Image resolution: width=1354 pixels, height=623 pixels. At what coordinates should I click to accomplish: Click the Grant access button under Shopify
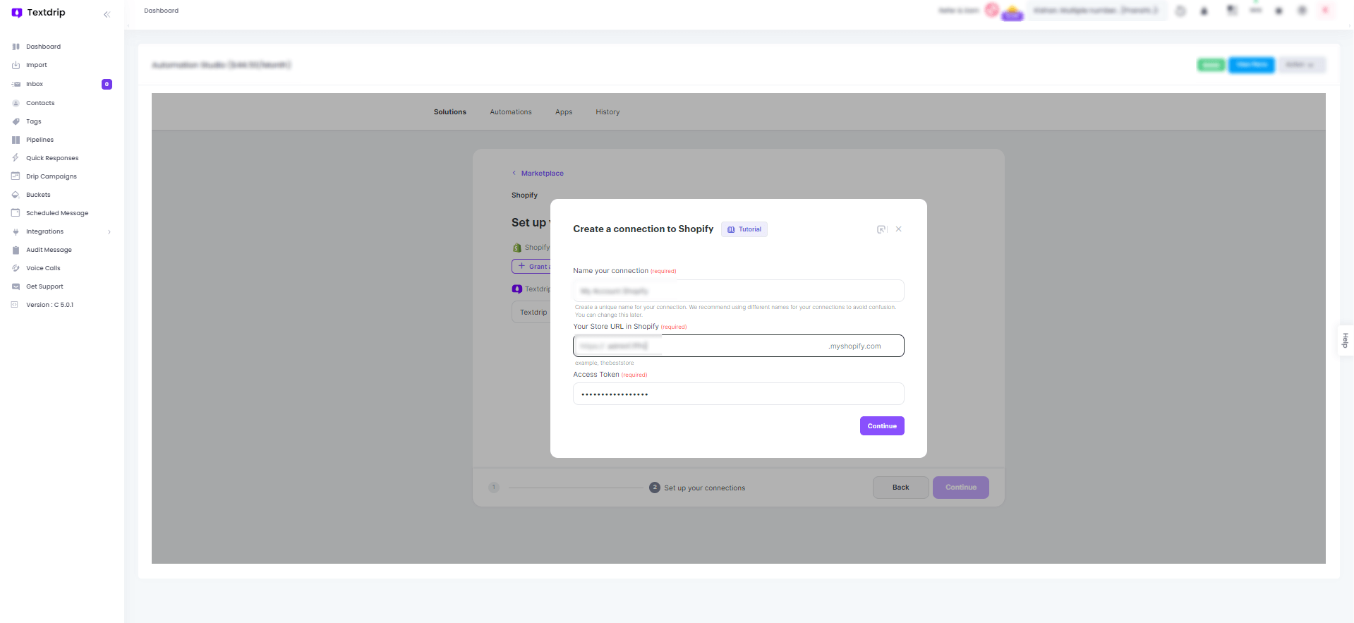[x=531, y=267]
